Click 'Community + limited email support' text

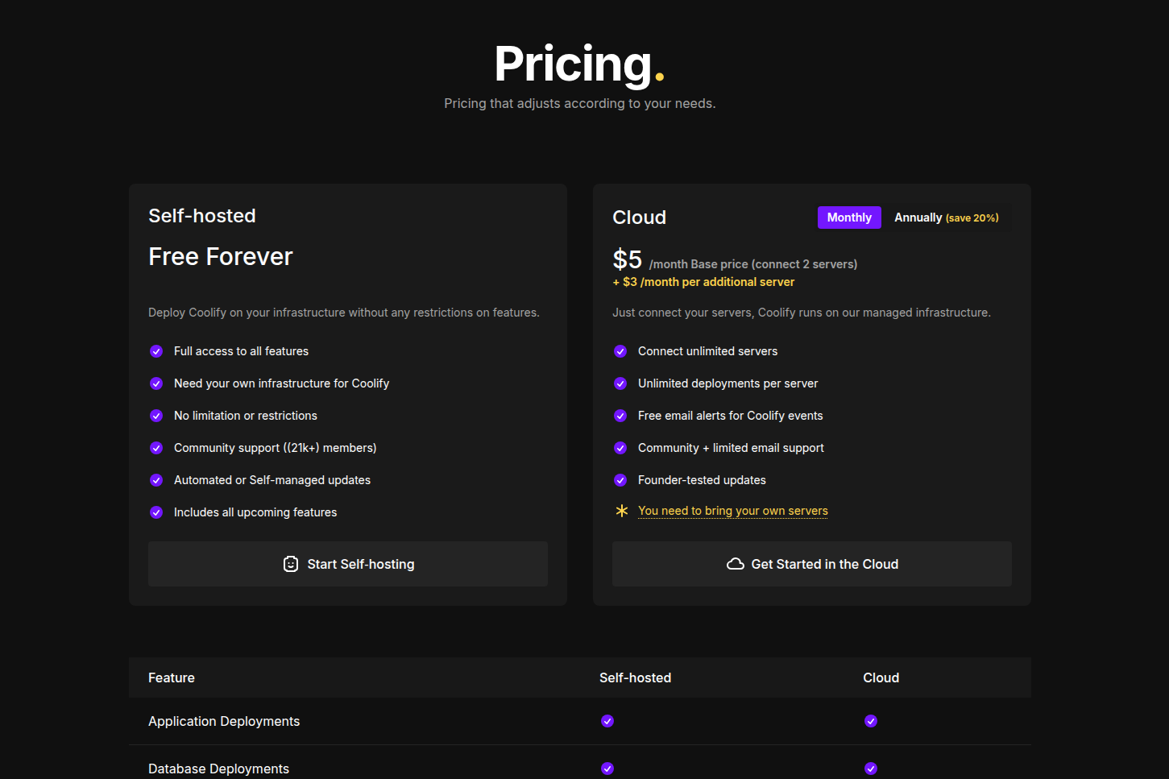pos(732,448)
